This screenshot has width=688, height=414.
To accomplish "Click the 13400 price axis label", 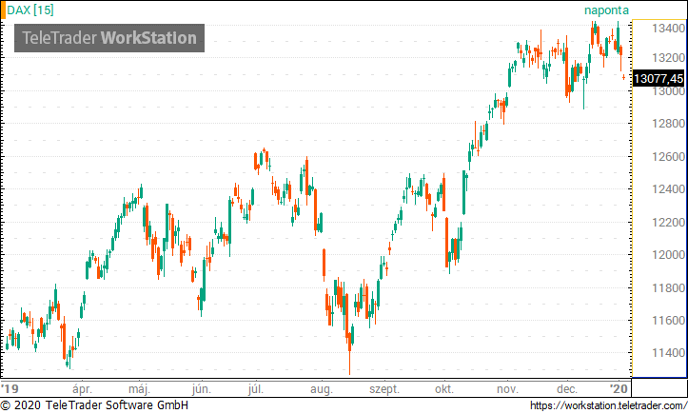I will (x=668, y=29).
